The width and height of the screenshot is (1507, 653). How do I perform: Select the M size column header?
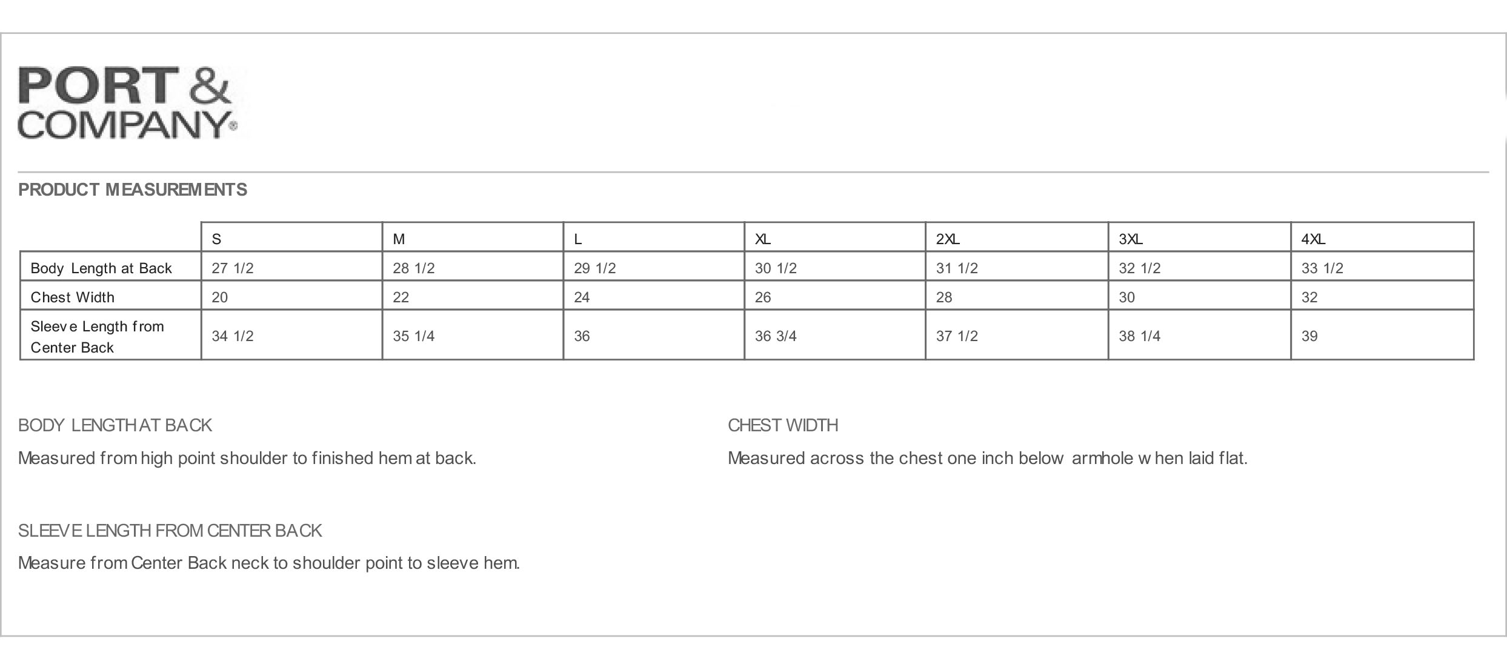tap(399, 239)
